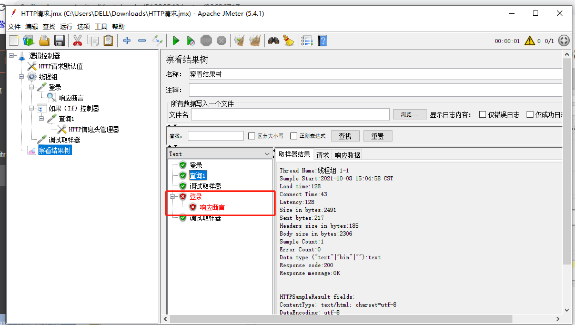The width and height of the screenshot is (575, 325).
Task: Click the Copy toolbar icon
Action: coord(93,40)
